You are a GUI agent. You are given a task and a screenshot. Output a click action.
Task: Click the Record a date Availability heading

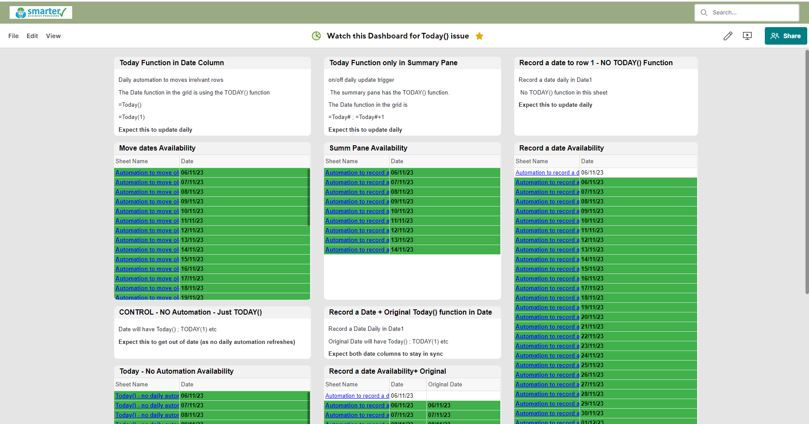click(561, 148)
